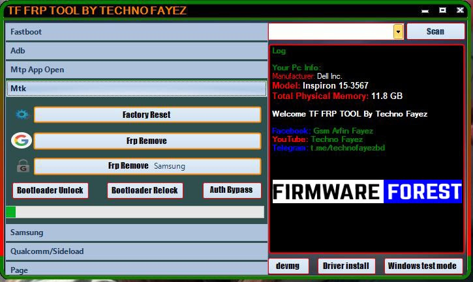The image size is (473, 282).
Task: Click the Driver install button
Action: [346, 266]
